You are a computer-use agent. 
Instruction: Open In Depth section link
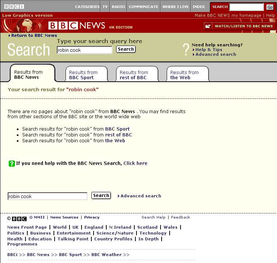coord(149,239)
